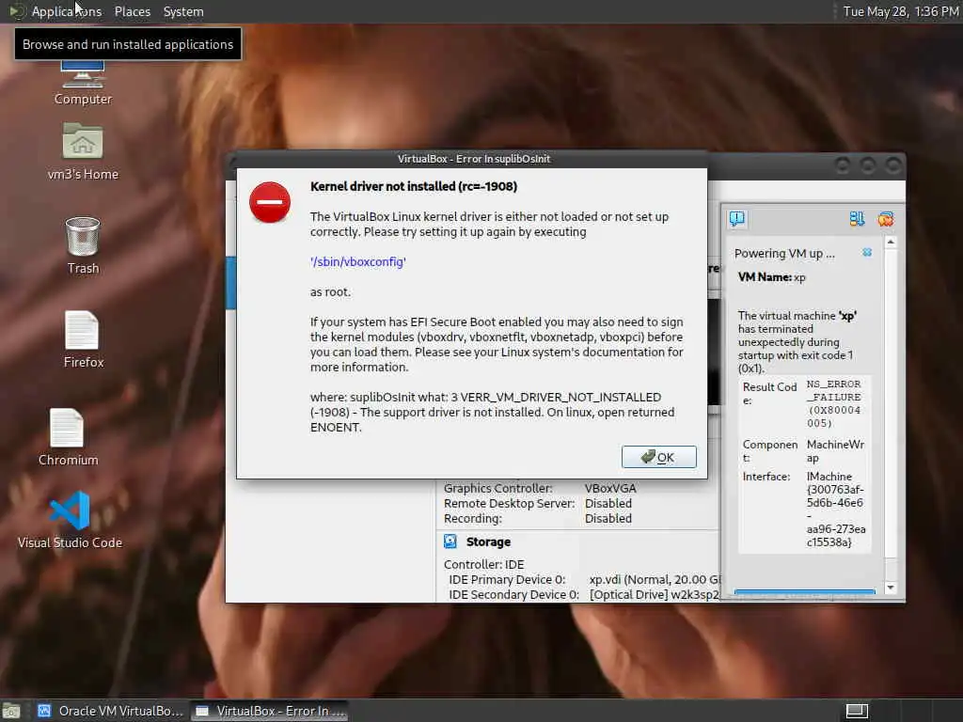Click 'IDE Primary Device 0:' label
Image resolution: width=963 pixels, height=722 pixels.
tap(507, 579)
